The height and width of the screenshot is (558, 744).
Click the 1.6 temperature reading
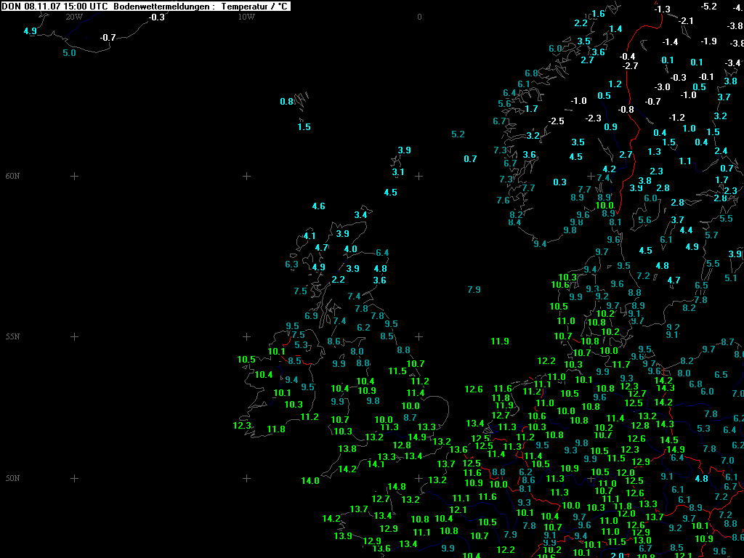pos(598,14)
